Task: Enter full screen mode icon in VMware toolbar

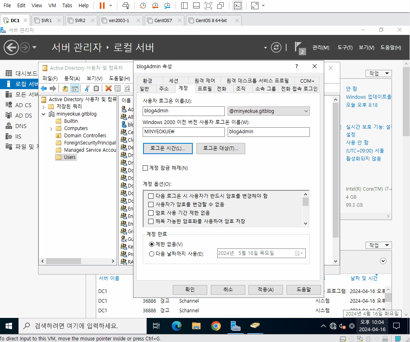Action: point(208,6)
